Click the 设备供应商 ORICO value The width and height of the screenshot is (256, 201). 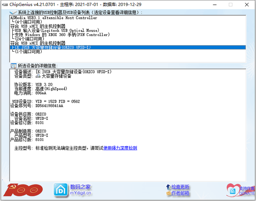point(41,114)
